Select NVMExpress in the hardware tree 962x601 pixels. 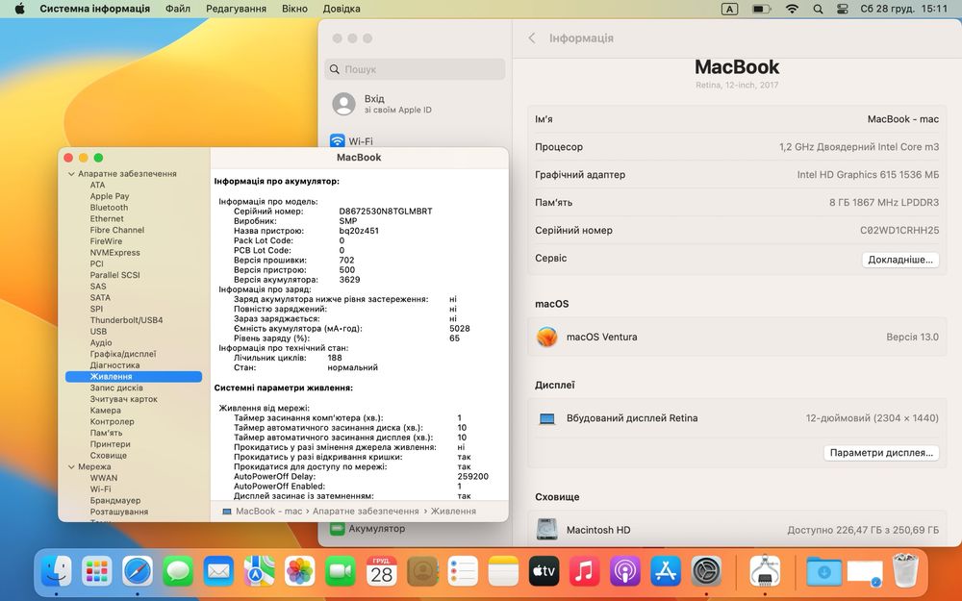(x=114, y=253)
